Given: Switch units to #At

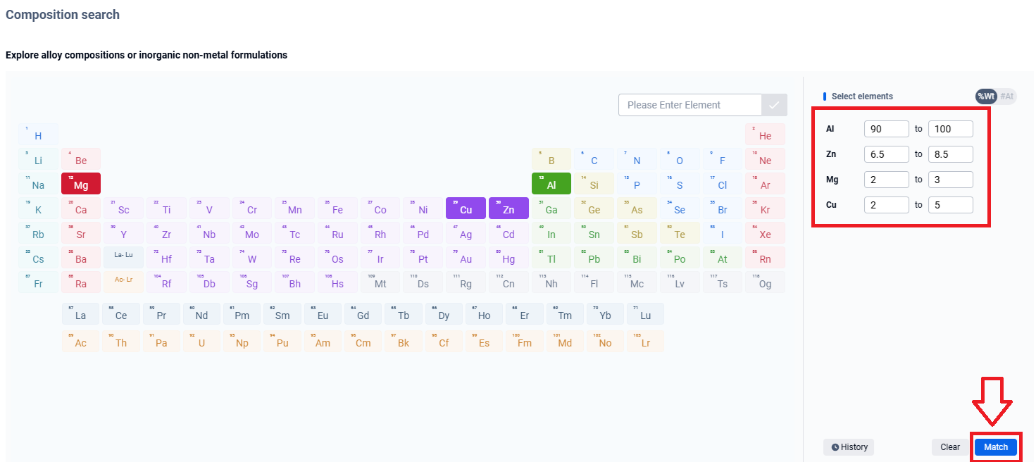Looking at the screenshot, I should click(1006, 96).
